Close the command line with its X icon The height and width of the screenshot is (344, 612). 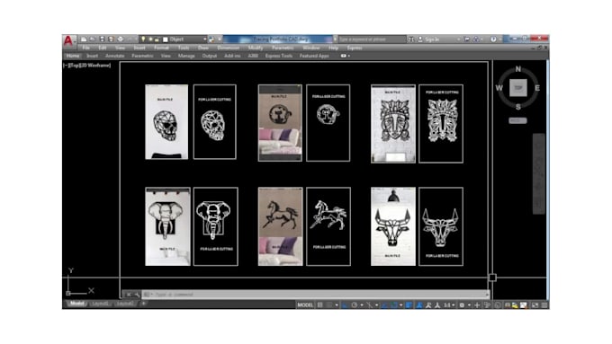(x=129, y=295)
